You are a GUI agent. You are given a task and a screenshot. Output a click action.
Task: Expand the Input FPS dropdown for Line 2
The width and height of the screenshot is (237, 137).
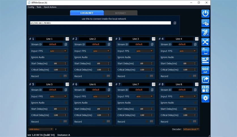[101, 51]
